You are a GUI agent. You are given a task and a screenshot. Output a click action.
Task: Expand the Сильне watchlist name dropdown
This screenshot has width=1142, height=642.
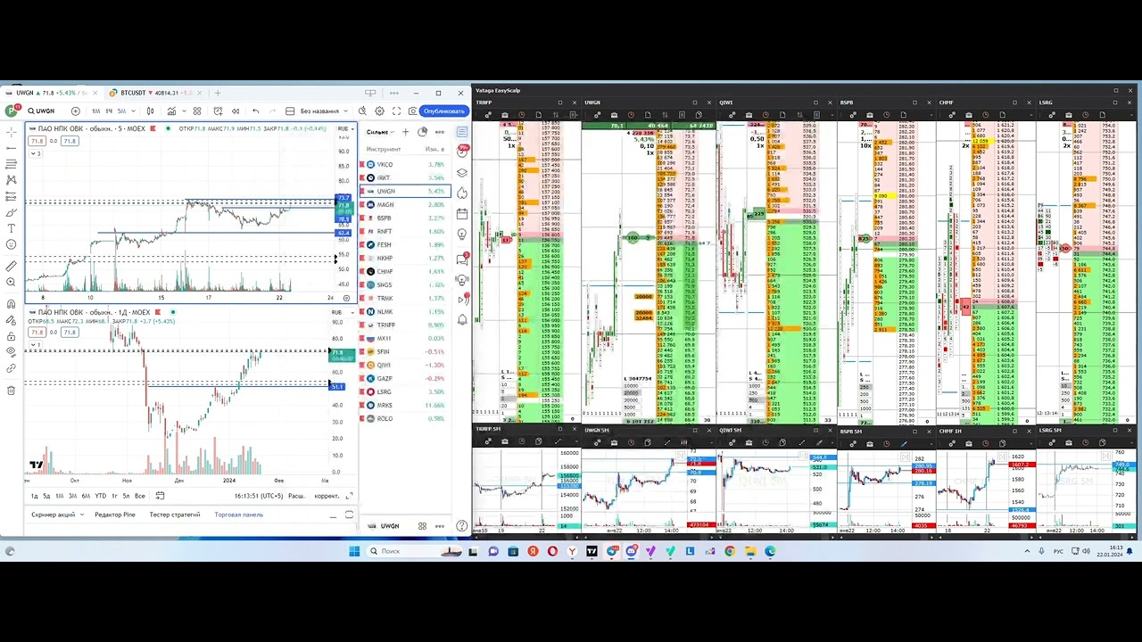[x=381, y=132]
